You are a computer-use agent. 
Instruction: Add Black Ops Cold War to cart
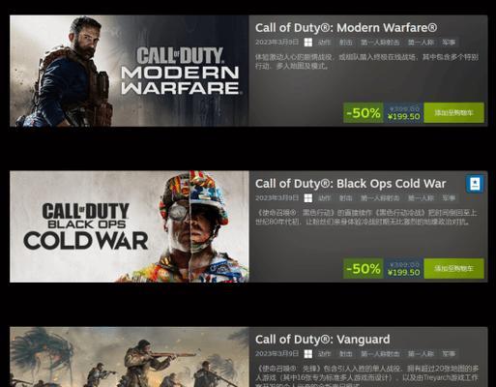click(453, 268)
